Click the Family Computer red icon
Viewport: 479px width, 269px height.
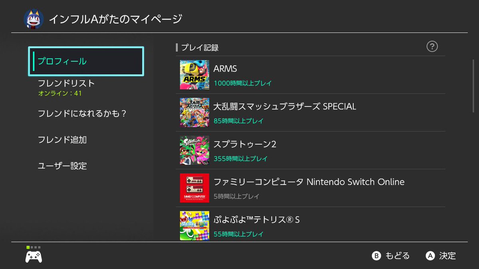tap(194, 188)
